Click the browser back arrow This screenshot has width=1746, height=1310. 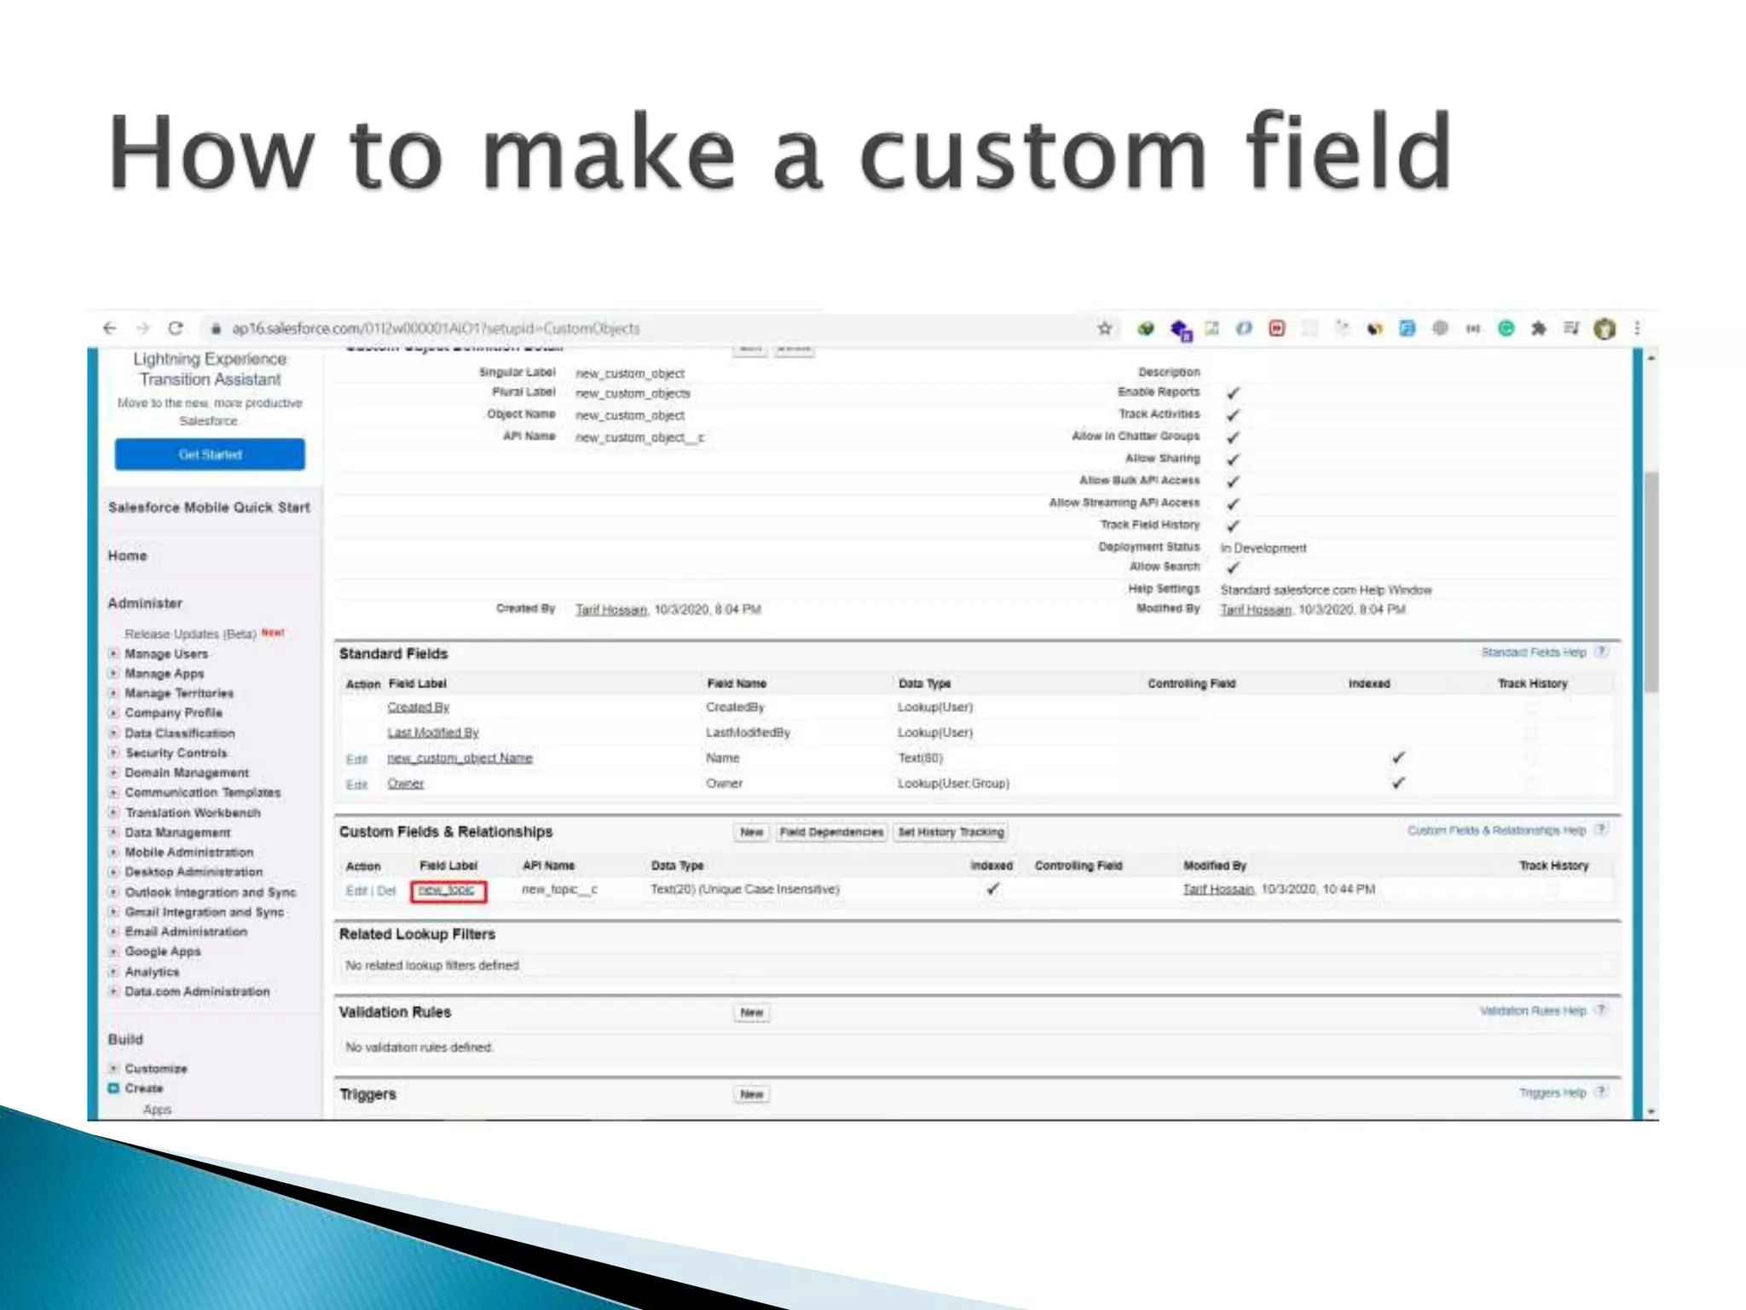click(109, 328)
